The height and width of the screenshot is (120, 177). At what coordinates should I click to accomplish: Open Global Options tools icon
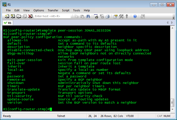[121, 16]
